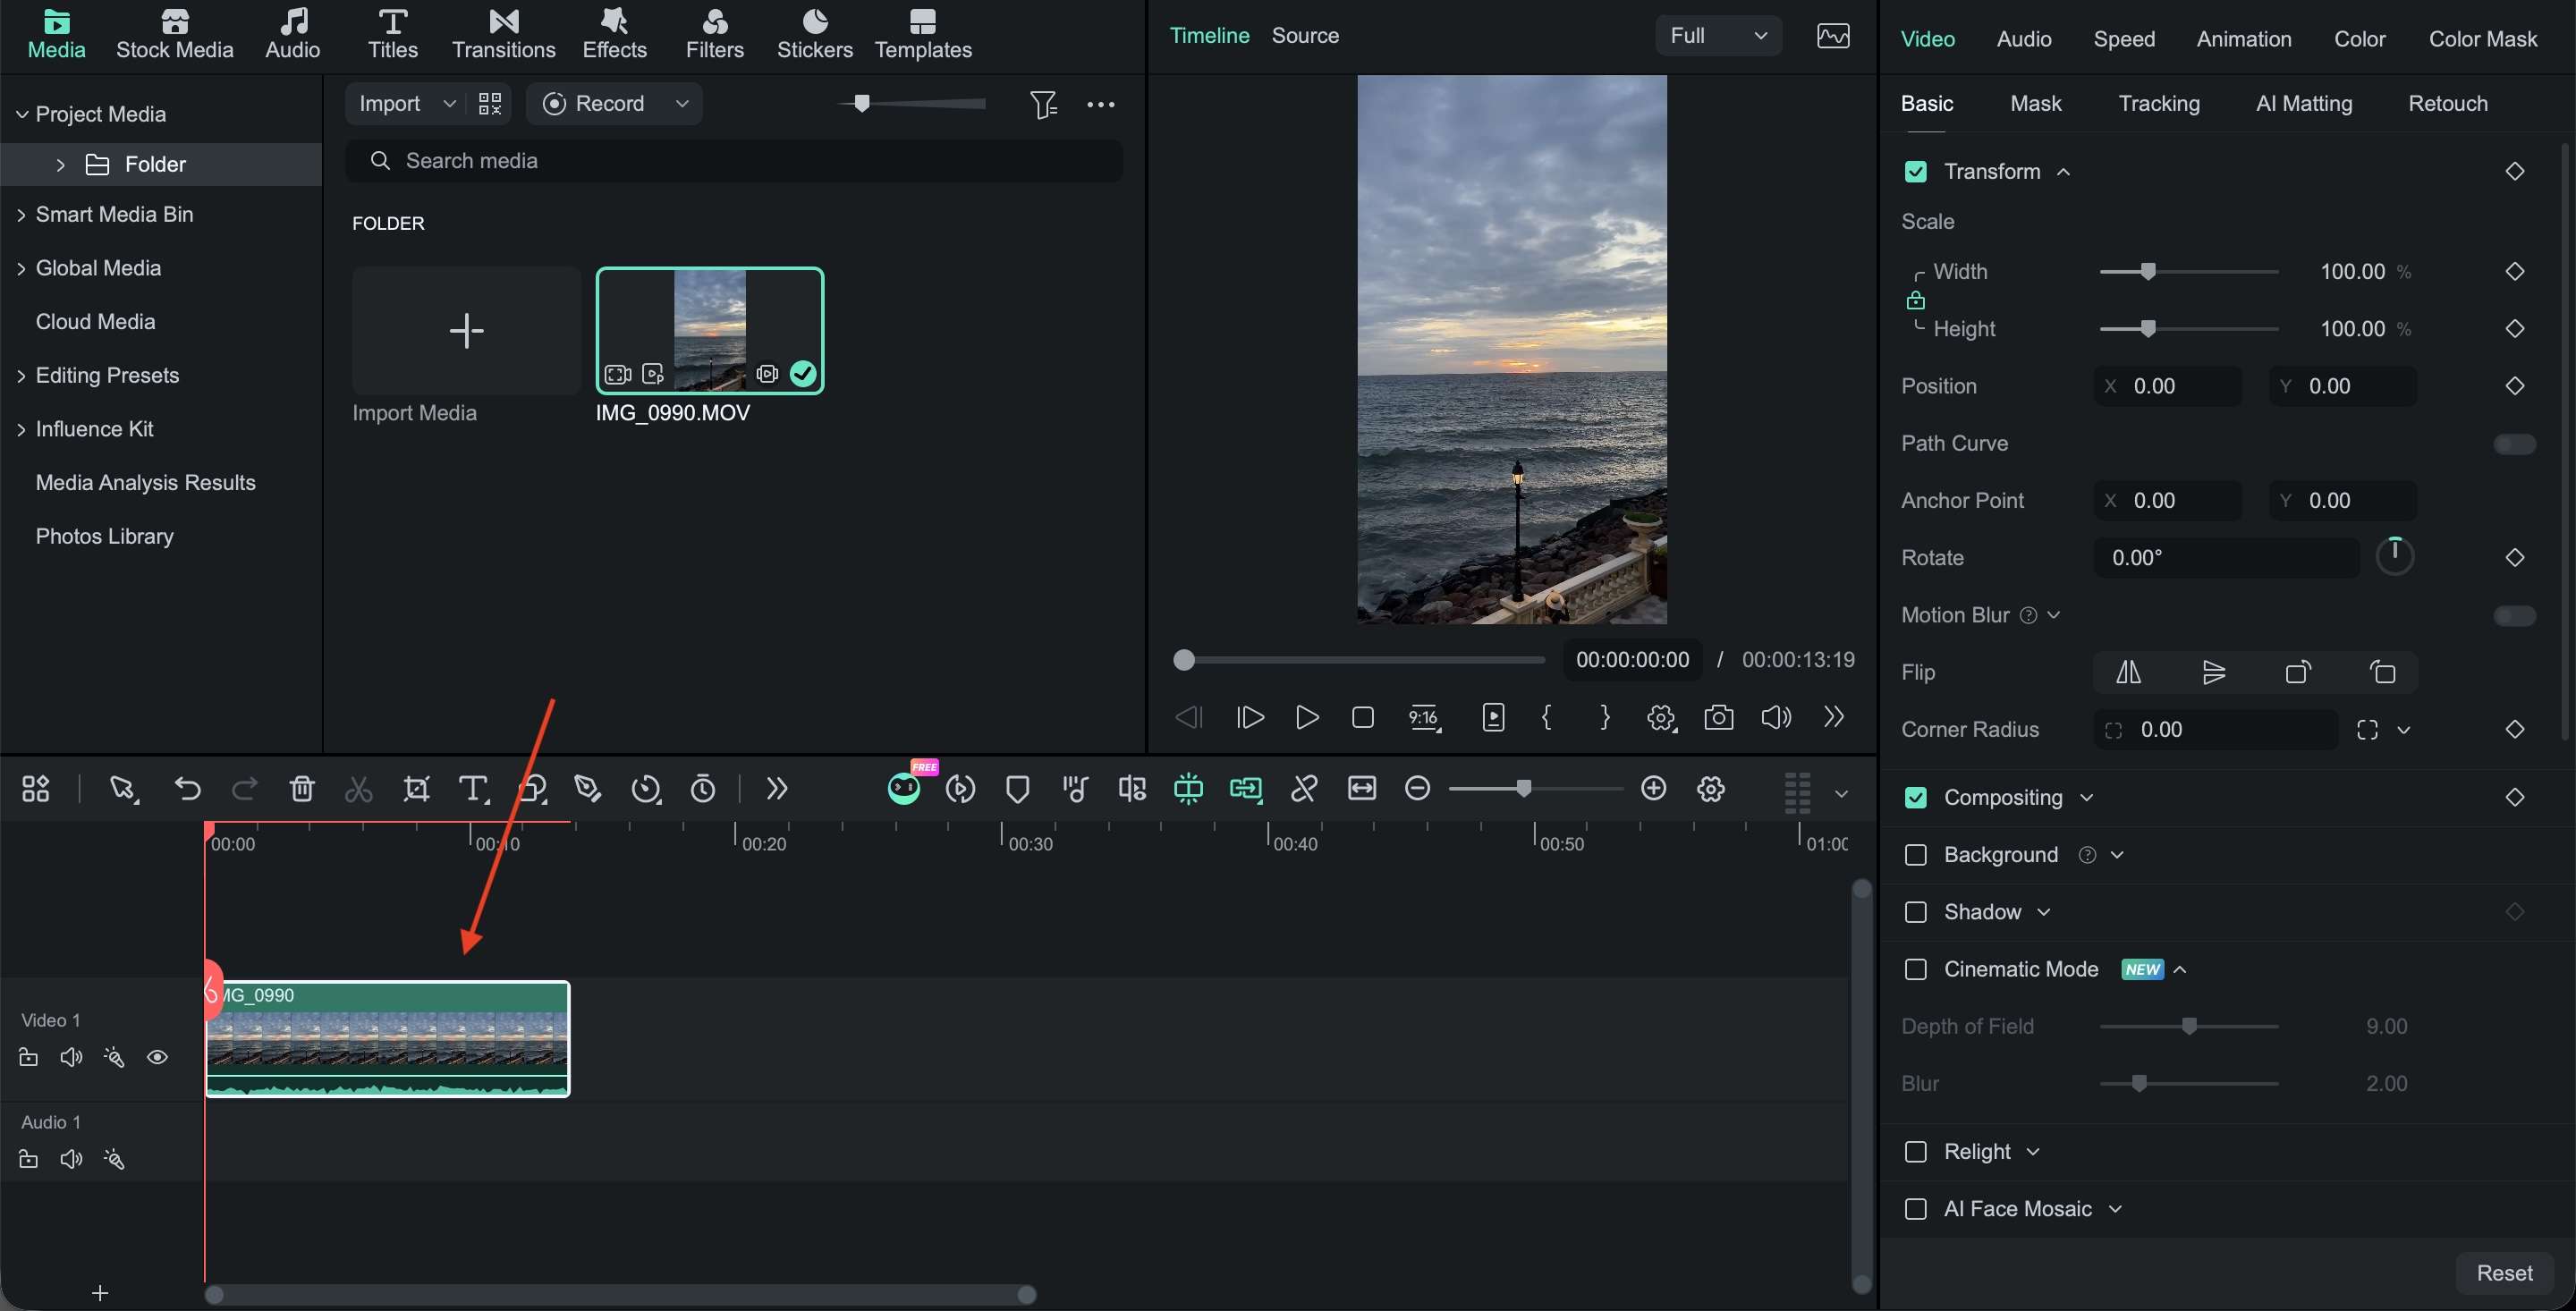Select the IMG_0990.MOV thumbnail
This screenshot has height=1311, width=2576.
click(709, 331)
